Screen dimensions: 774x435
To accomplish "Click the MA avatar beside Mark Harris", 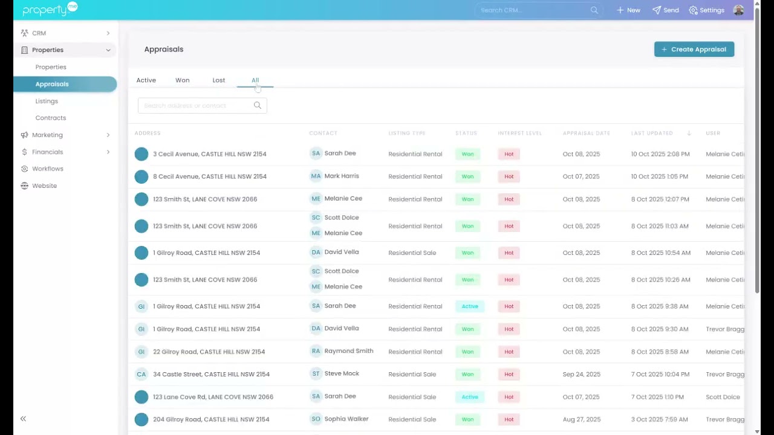I will tap(316, 176).
